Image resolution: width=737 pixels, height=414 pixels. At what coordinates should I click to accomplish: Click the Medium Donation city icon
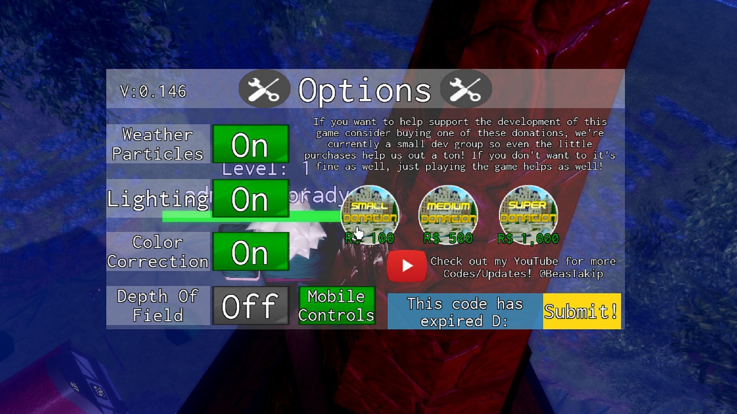(x=446, y=213)
